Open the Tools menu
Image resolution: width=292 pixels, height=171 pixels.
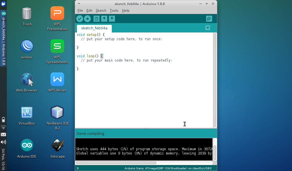click(x=114, y=10)
